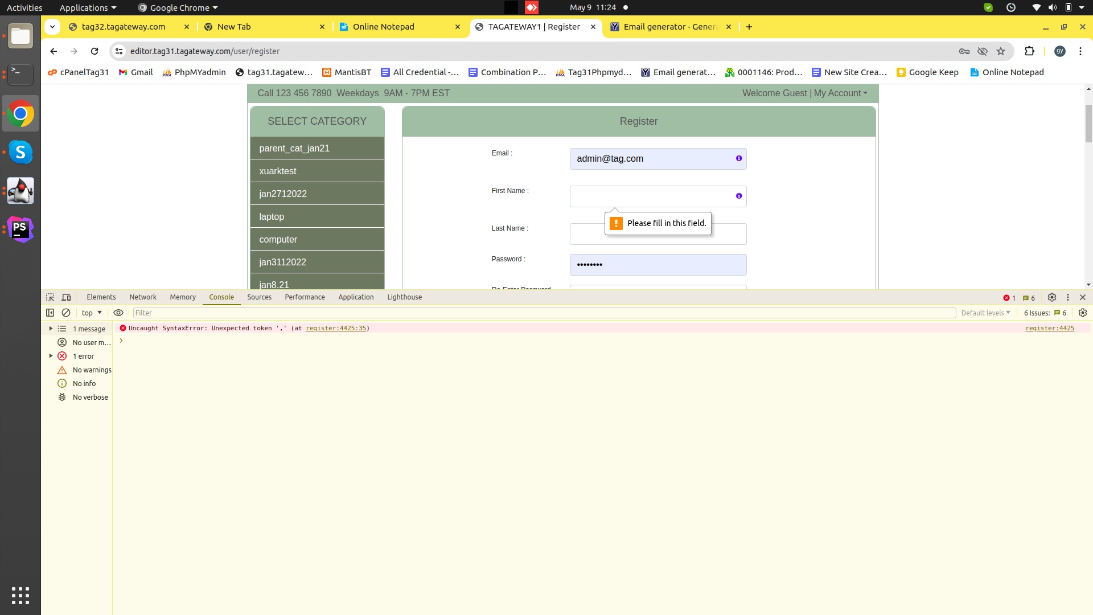Toggle the device emulation mode icon

65,297
